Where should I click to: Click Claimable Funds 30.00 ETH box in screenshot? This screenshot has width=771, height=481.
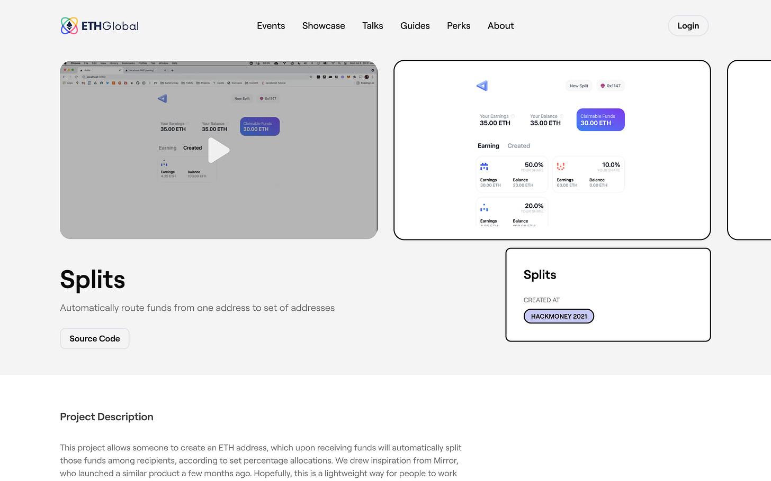600,119
